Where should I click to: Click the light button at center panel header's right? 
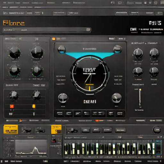coord(111,39)
